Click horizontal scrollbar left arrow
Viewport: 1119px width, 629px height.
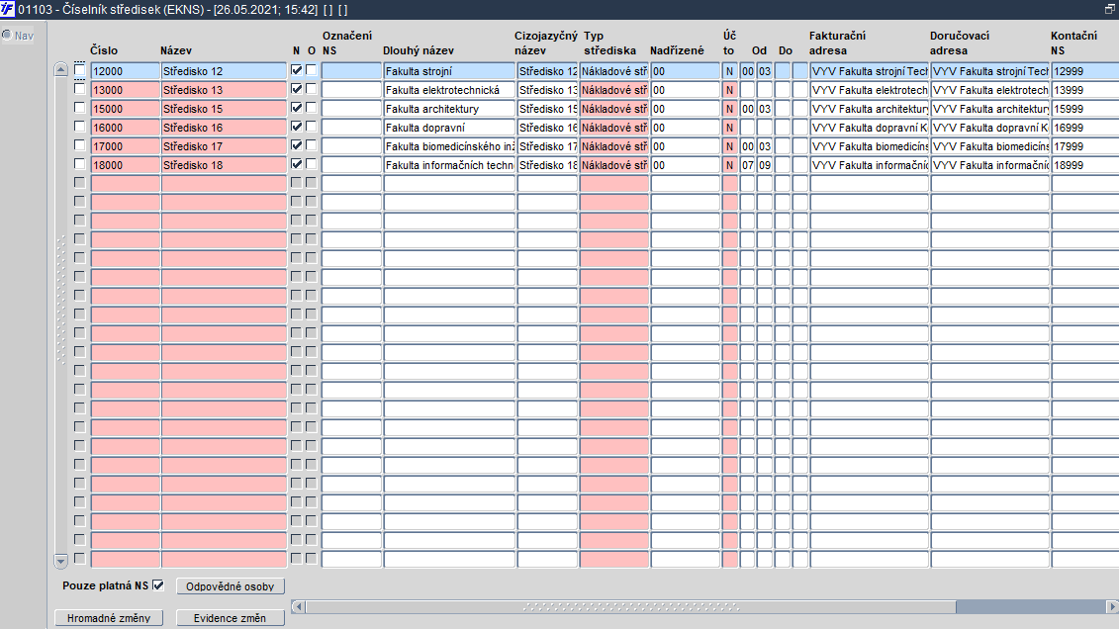pos(299,607)
